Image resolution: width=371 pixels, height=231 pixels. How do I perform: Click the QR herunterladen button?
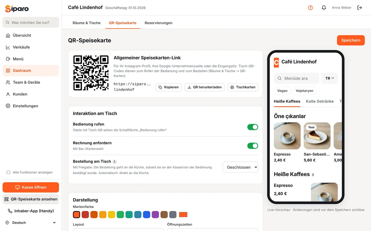click(x=204, y=87)
